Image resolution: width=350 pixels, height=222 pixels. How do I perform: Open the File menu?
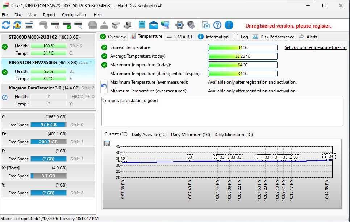[x=5, y=15]
